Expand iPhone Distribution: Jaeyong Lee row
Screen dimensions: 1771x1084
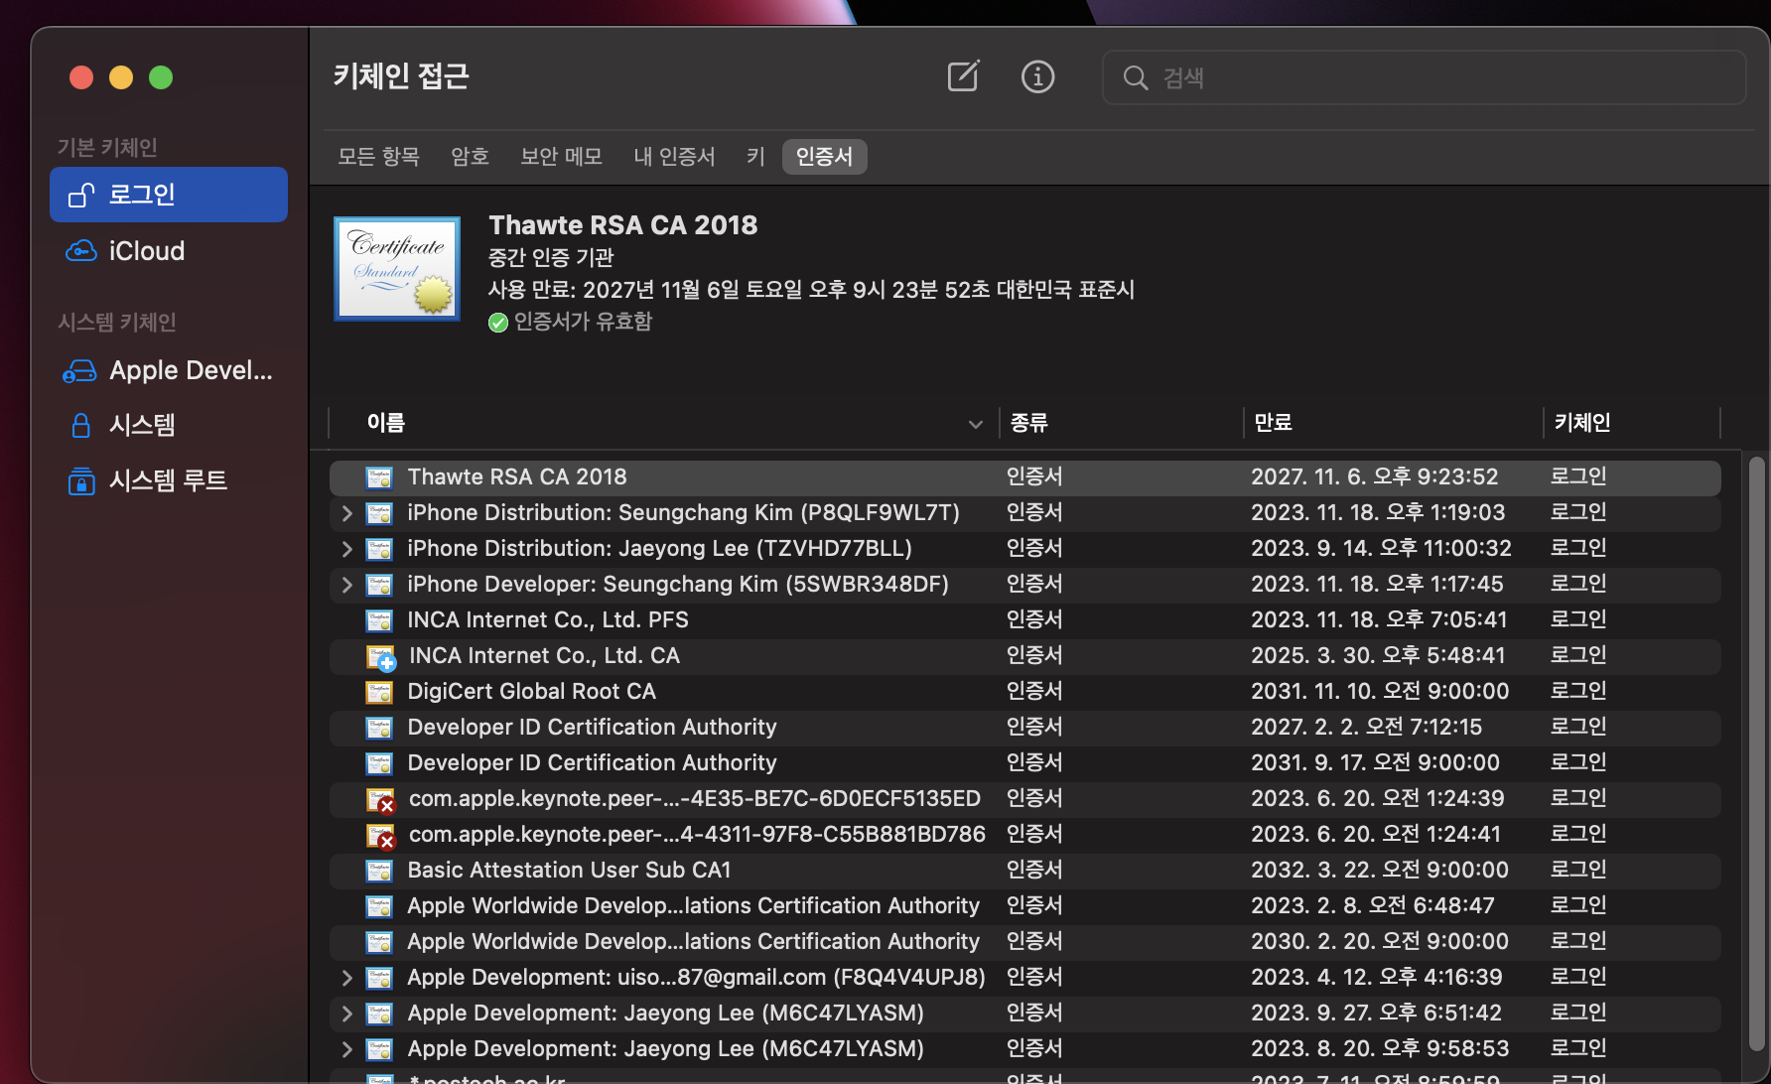click(x=346, y=549)
